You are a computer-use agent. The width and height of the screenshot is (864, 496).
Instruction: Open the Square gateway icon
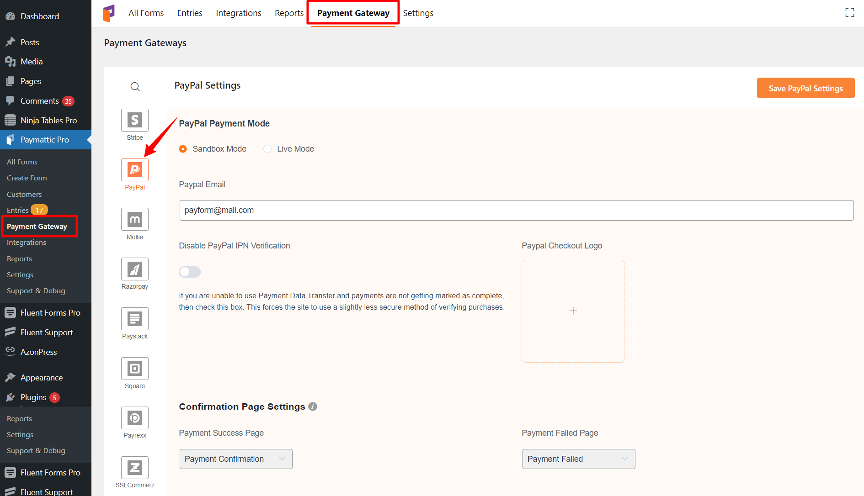pyautogui.click(x=135, y=369)
